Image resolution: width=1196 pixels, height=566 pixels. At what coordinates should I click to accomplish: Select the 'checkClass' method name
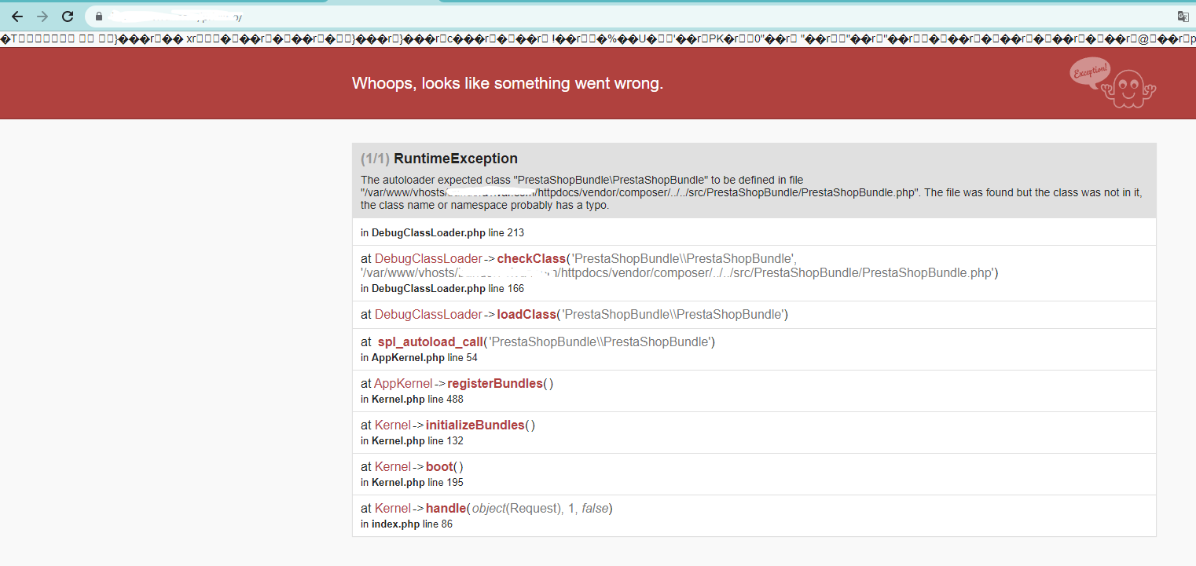[x=531, y=258]
